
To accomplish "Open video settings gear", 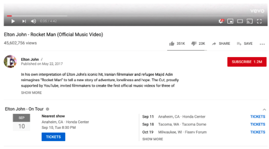I will click(221, 21).
